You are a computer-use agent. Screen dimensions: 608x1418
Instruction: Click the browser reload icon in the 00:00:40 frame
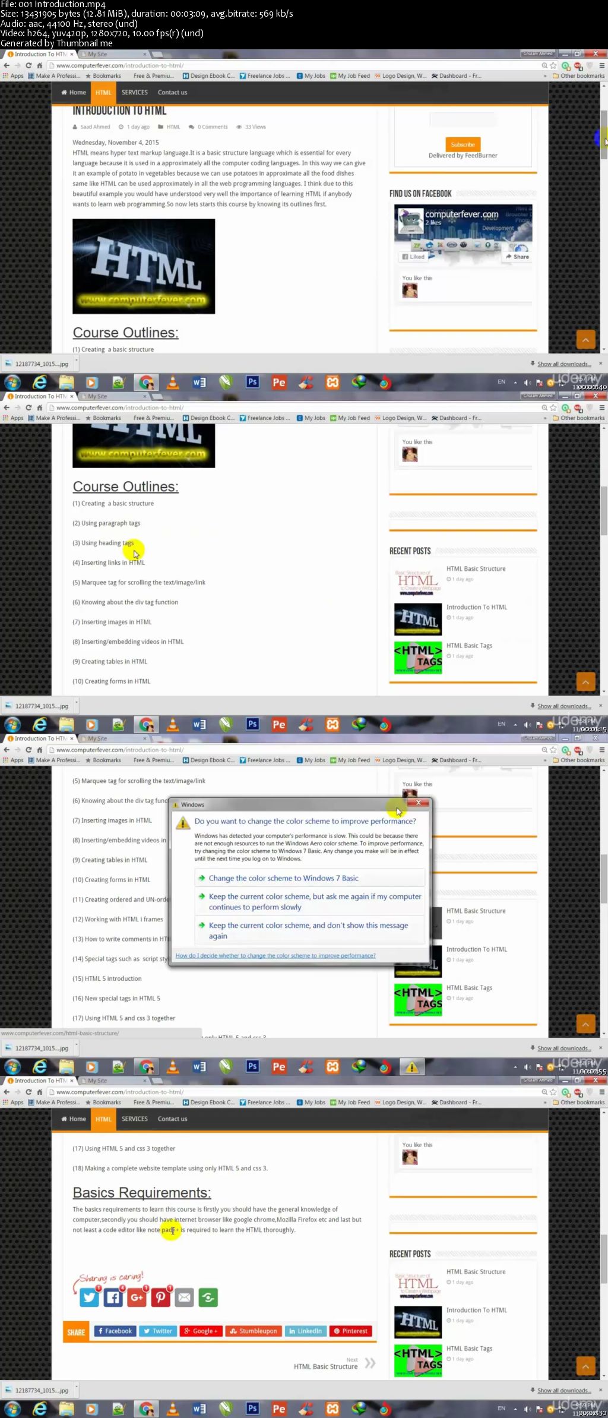point(28,65)
